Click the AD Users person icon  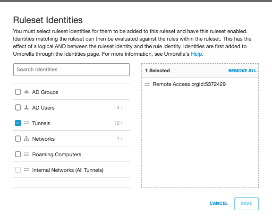pos(26,107)
